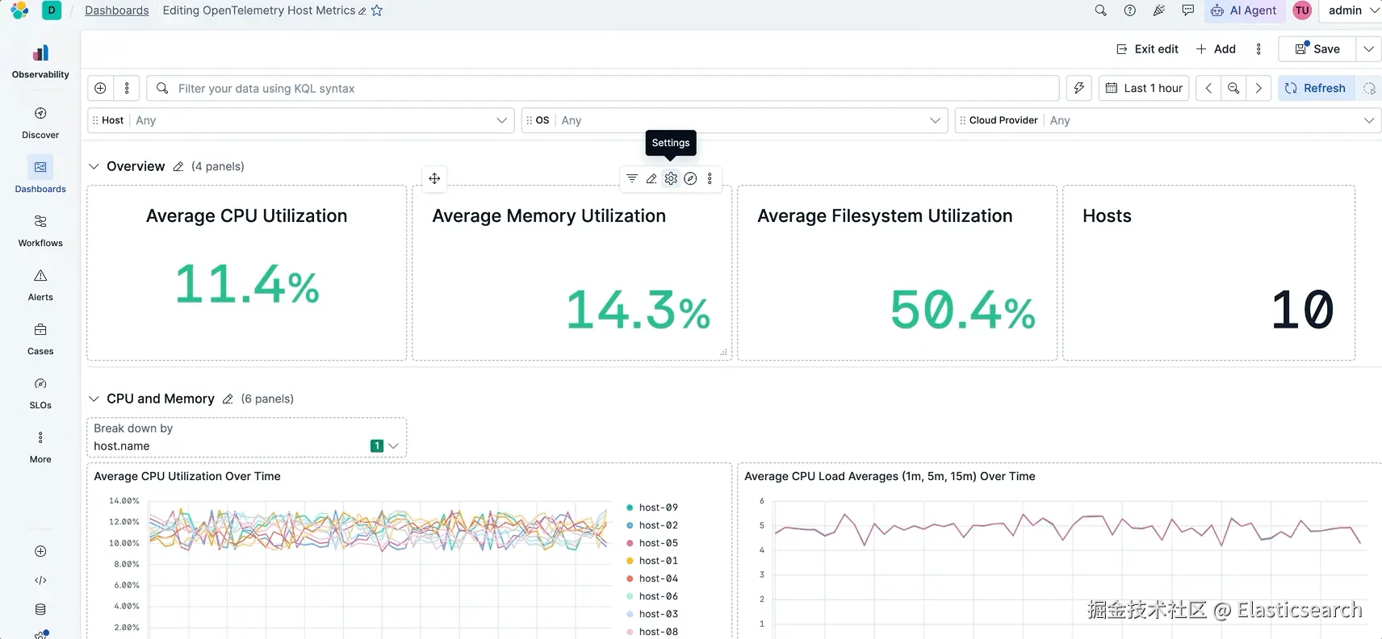Open the SLOs sidebar item

(40, 394)
